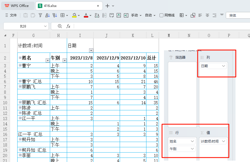This screenshot has height=162, width=250.
Task: Collapse the 察鹏飞 group in row 7
Action: (20, 86)
